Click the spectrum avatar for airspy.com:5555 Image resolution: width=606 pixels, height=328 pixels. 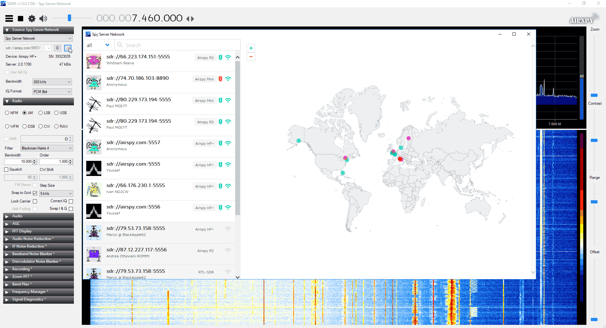[94, 168]
